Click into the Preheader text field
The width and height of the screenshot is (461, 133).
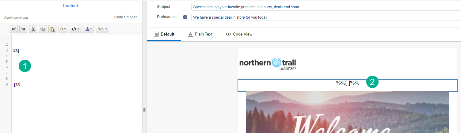click(x=325, y=17)
